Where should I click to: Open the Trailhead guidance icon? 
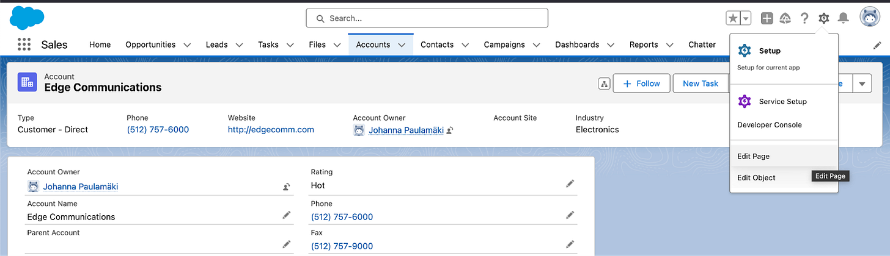785,18
